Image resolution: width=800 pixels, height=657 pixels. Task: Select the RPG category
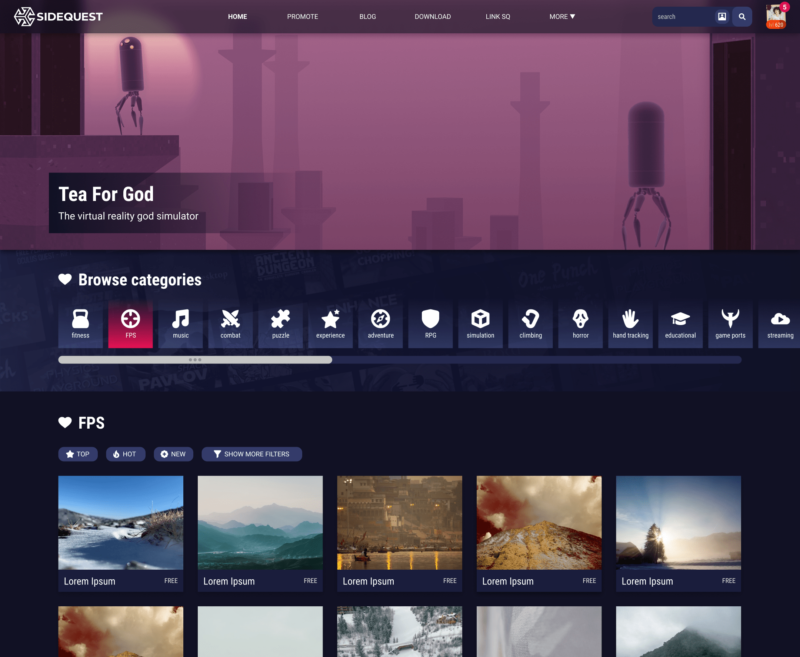coord(430,324)
